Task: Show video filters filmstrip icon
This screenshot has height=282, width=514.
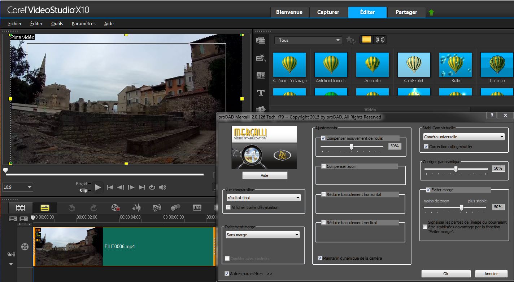Action: tap(366, 40)
